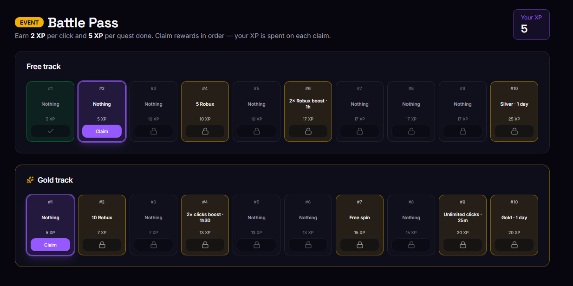Click the Free track heading
The image size is (573, 286).
pos(44,67)
